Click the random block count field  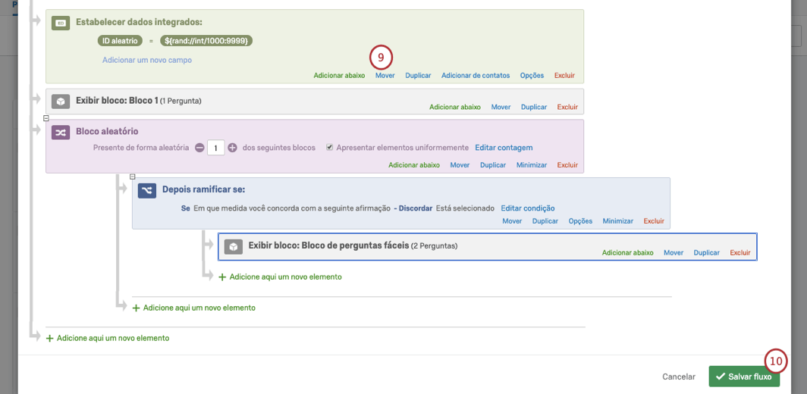216,149
